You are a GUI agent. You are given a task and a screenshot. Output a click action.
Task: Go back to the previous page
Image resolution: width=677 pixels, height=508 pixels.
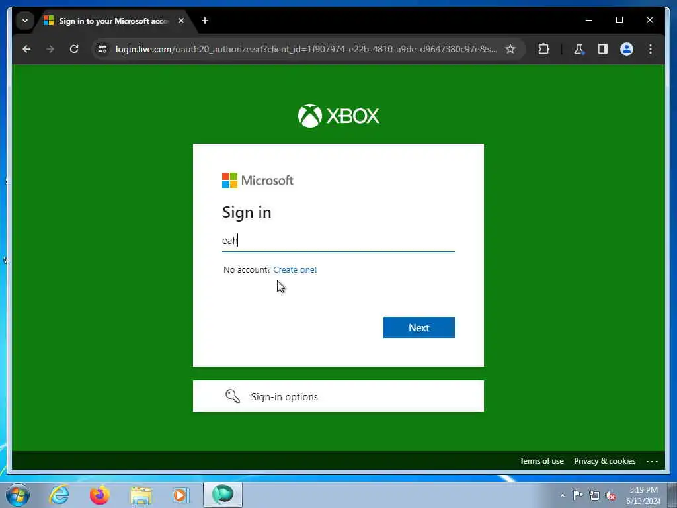coord(26,49)
